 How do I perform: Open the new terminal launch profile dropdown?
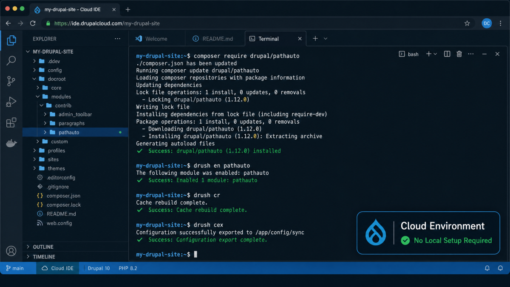click(435, 54)
